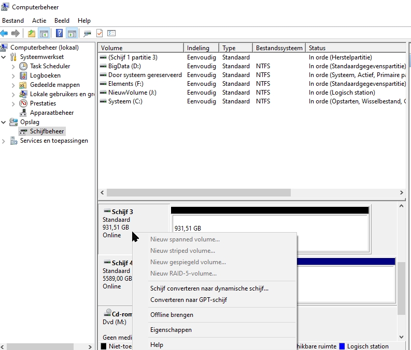Choose Converteren naar GPT-schijf from context menu
This screenshot has height=350, width=411.
click(x=189, y=300)
